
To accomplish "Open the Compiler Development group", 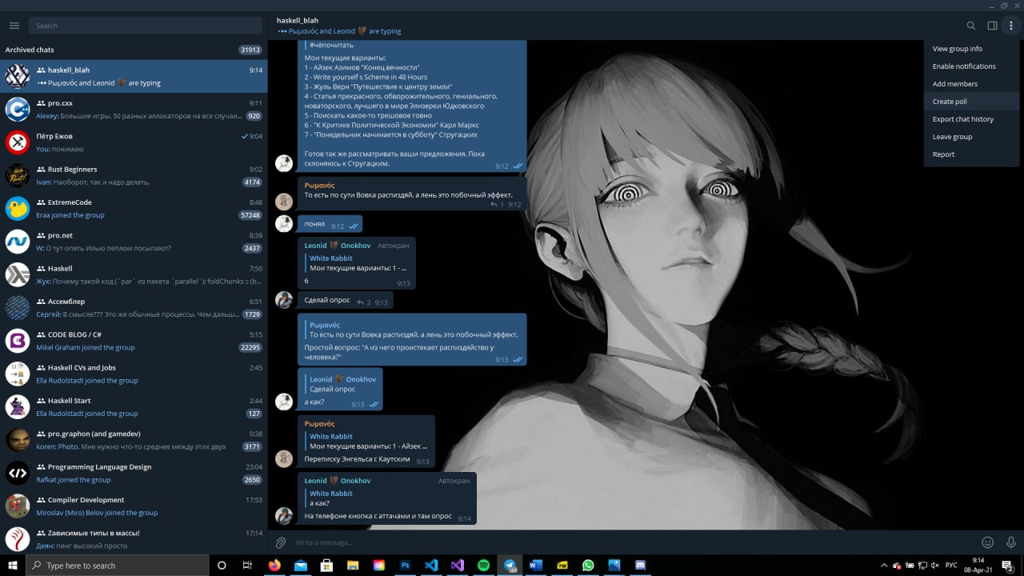I will click(134, 506).
